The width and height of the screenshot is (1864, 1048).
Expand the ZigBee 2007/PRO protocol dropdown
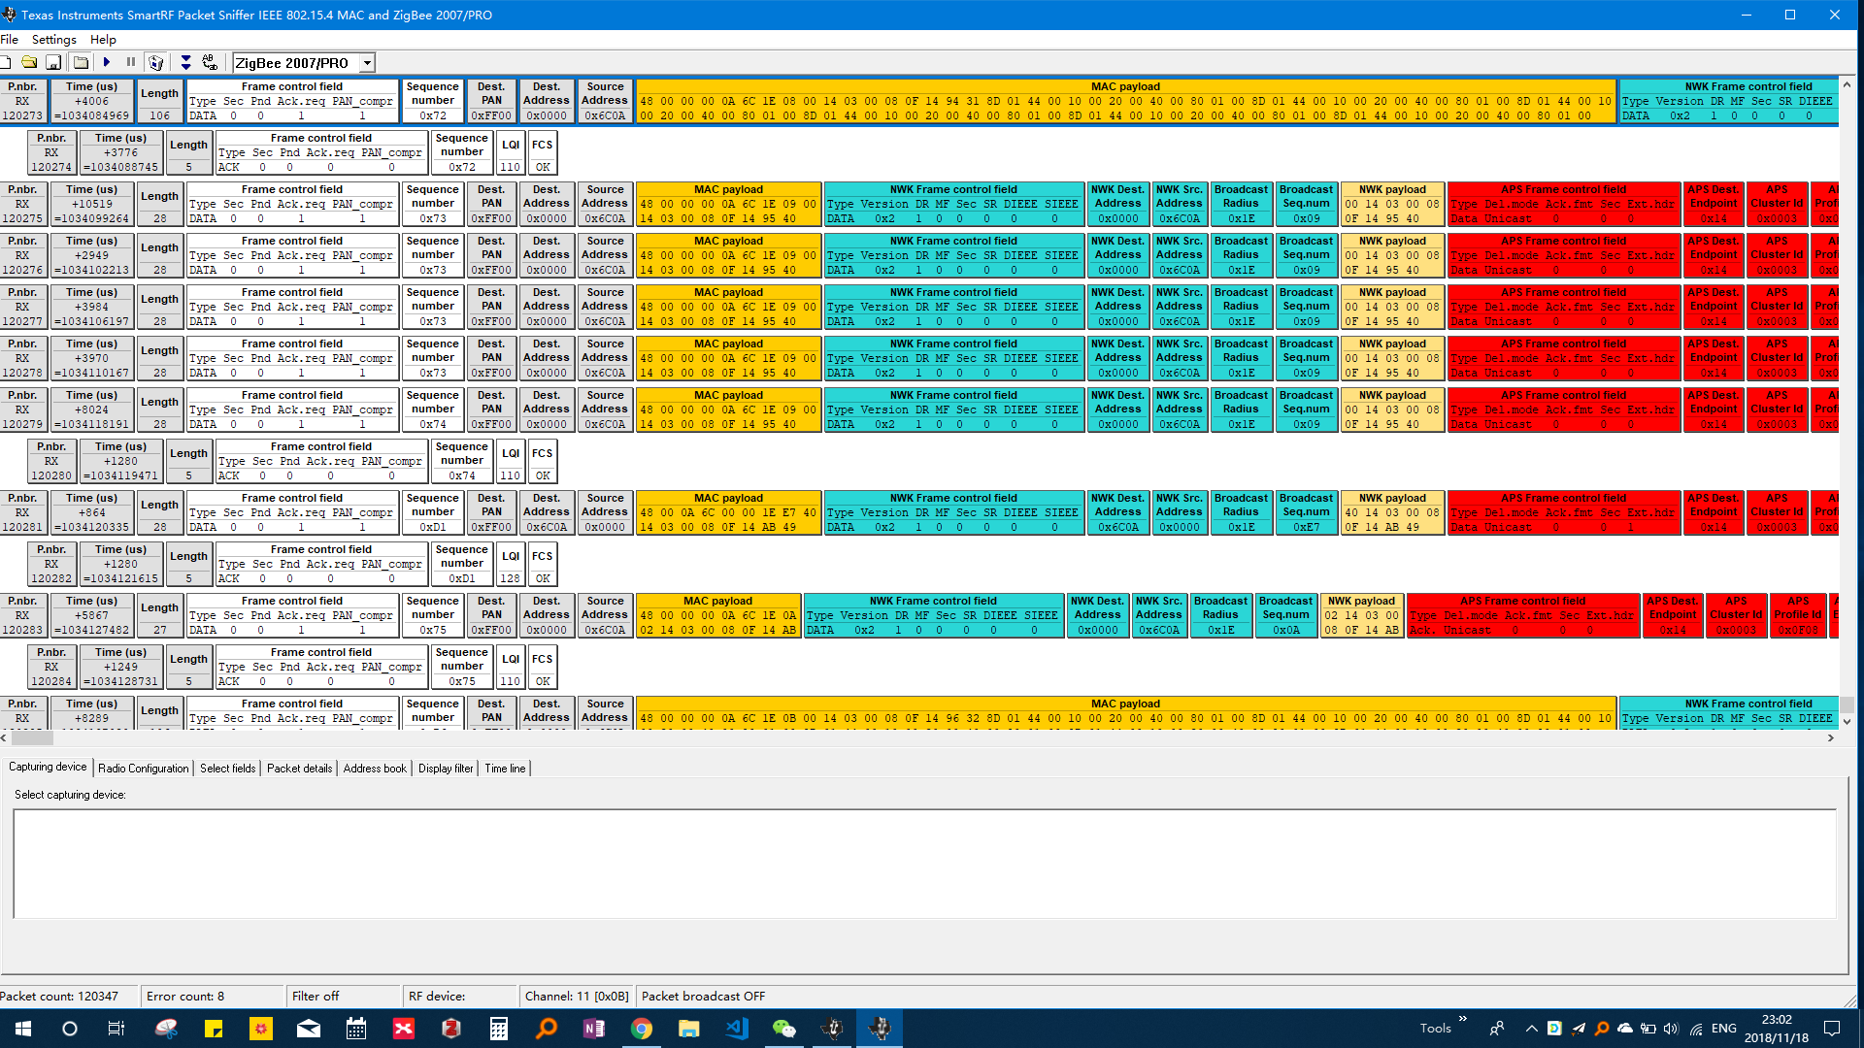[x=367, y=63]
